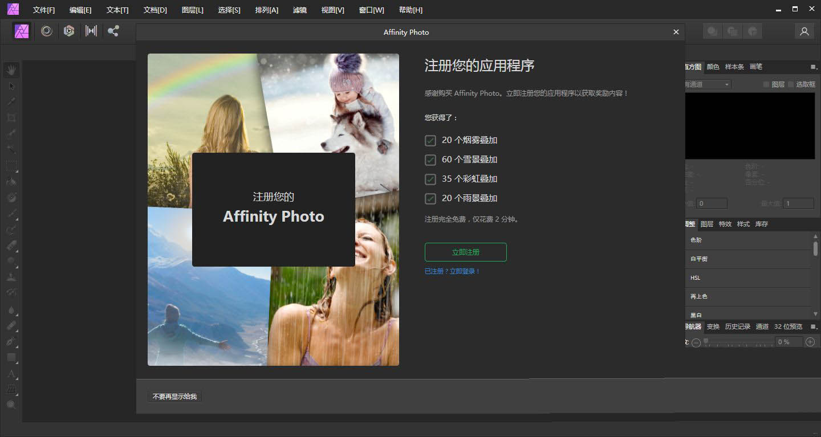Click the histogram minimum value field

coord(712,203)
